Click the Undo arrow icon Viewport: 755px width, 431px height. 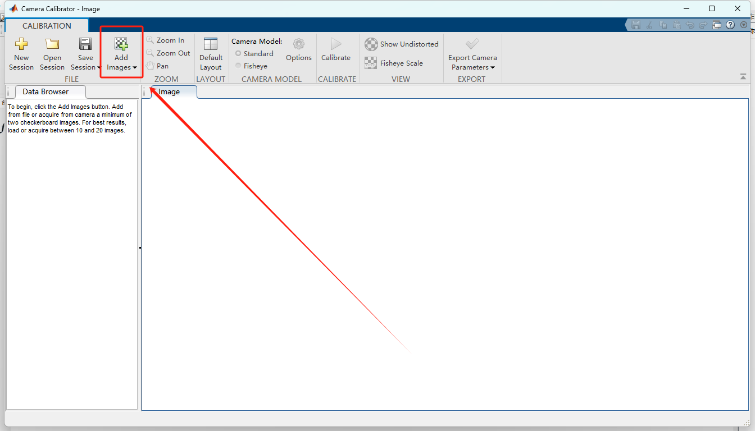690,25
